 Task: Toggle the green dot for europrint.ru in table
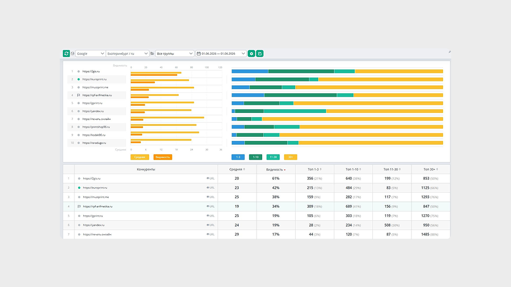point(79,188)
